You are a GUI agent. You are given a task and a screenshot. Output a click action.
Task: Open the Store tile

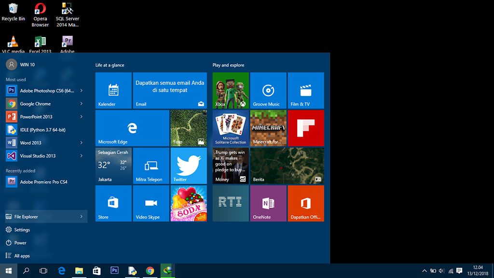click(x=113, y=203)
